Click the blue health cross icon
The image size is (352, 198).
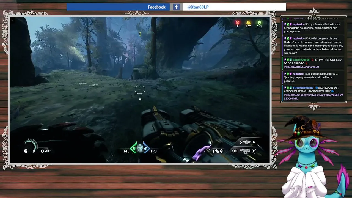[x=146, y=149]
